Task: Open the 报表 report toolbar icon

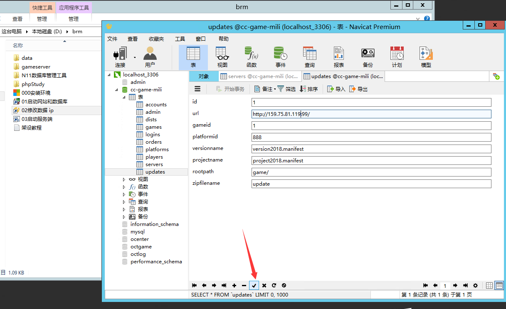Action: pos(339,57)
